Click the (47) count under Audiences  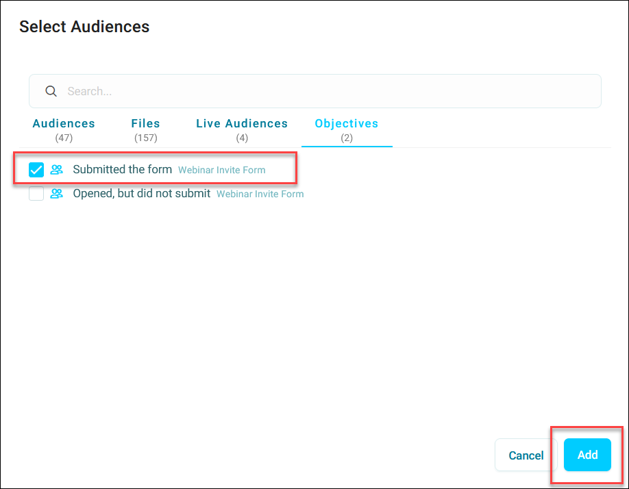click(x=64, y=138)
